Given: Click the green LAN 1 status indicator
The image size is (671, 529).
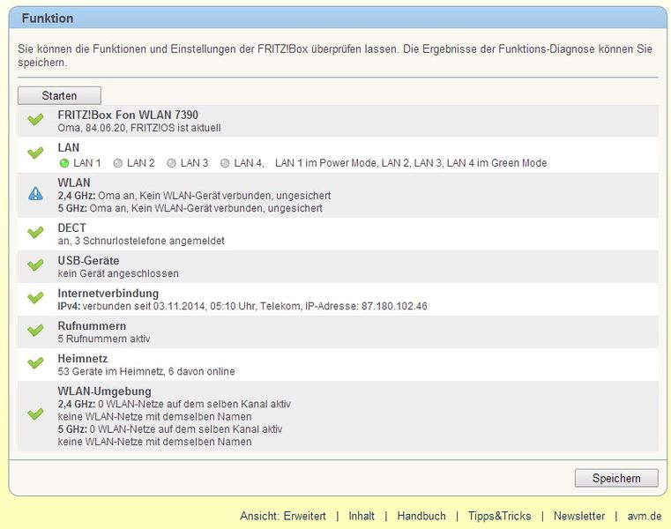Looking at the screenshot, I should 63,163.
